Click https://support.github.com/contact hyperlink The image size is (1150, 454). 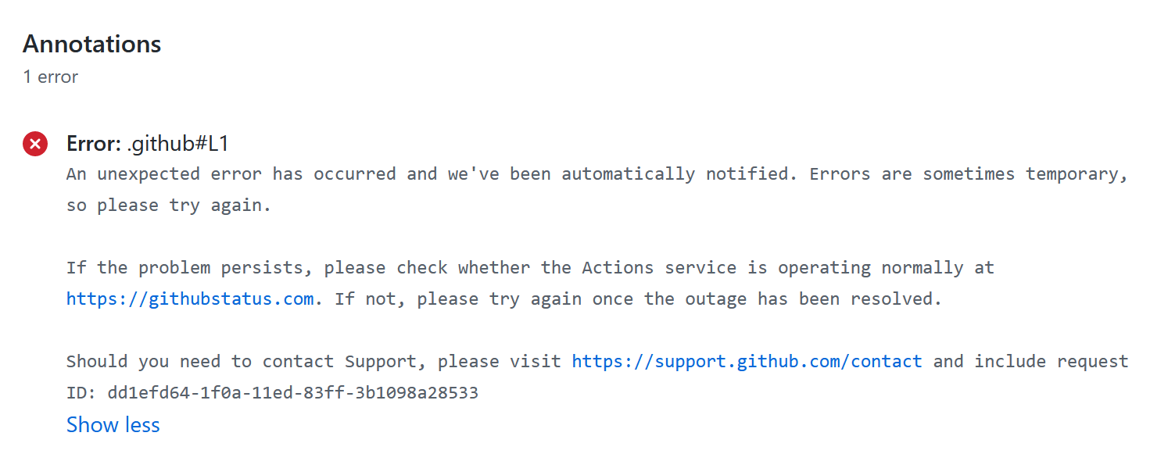click(x=747, y=361)
